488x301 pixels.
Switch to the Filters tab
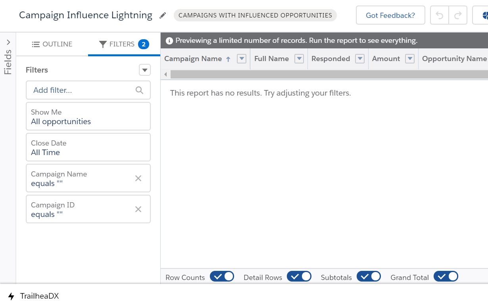pyautogui.click(x=124, y=44)
